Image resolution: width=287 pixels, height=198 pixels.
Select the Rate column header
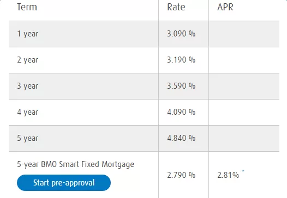(176, 7)
